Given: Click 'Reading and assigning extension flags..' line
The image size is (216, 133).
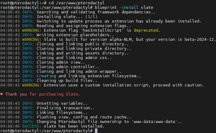Looking at the screenshot, I should (x=84, y=26).
